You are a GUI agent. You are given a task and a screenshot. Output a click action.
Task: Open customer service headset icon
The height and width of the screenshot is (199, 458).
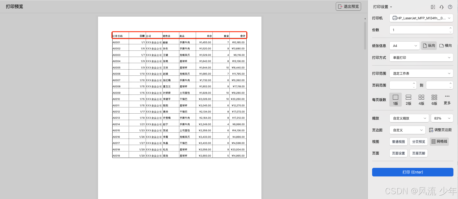tap(442, 7)
